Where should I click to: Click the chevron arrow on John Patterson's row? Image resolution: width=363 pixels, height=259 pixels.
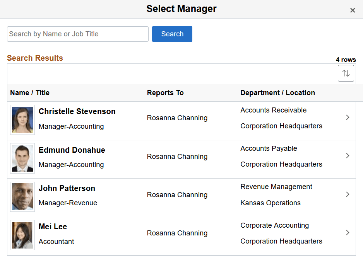click(348, 194)
